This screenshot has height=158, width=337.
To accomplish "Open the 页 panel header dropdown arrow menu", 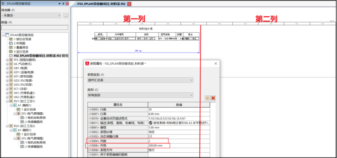I will [x=60, y=4].
